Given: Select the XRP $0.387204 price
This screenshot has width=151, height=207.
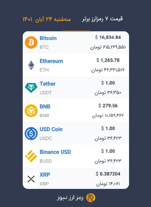Looking at the screenshot, I should pos(108,174).
